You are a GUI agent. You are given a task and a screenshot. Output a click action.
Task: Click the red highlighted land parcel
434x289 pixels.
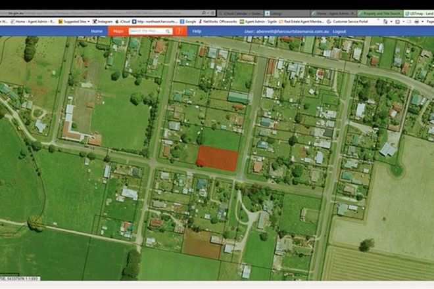[218, 159]
